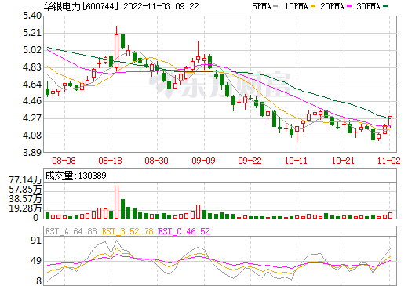The image size is (408, 286).
Task: Click the 5.21 price axis label
Action: (x=32, y=33)
